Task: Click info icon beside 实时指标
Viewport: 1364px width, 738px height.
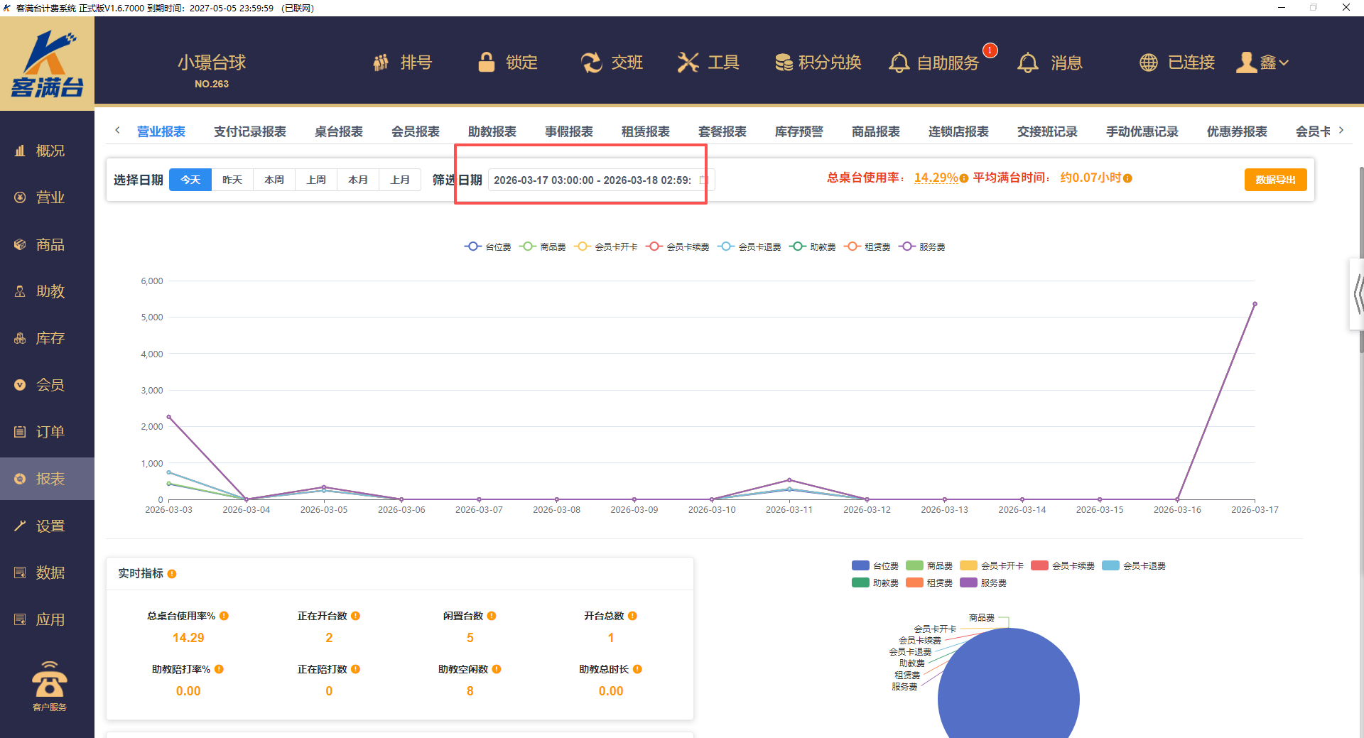Action: (x=172, y=574)
